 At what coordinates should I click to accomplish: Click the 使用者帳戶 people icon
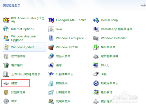coord(51,101)
